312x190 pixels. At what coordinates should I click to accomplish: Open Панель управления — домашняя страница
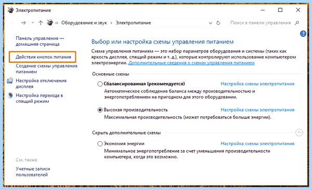(x=40, y=41)
